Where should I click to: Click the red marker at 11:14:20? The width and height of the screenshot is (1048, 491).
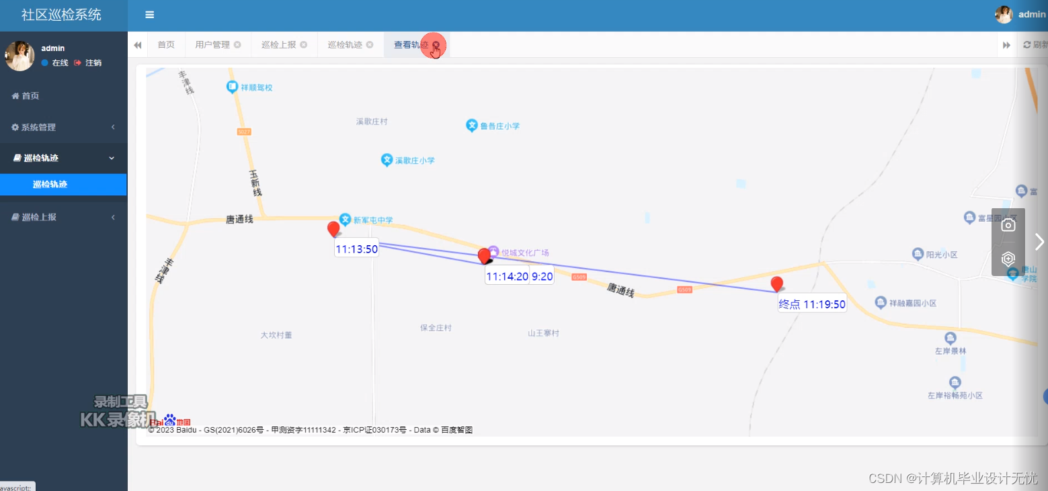tap(484, 256)
